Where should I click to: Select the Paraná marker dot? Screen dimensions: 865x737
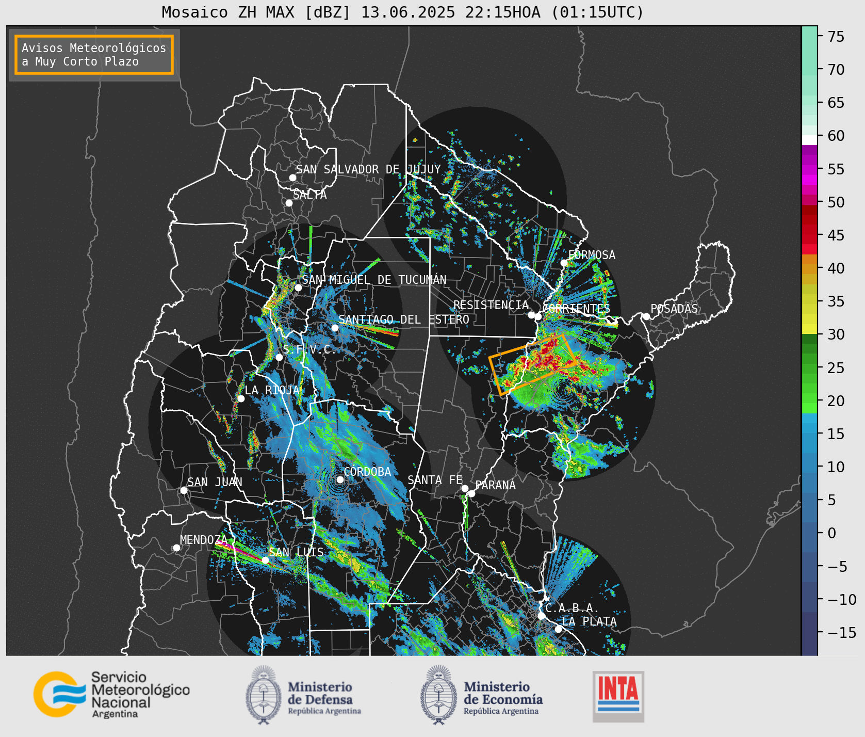[x=471, y=493]
